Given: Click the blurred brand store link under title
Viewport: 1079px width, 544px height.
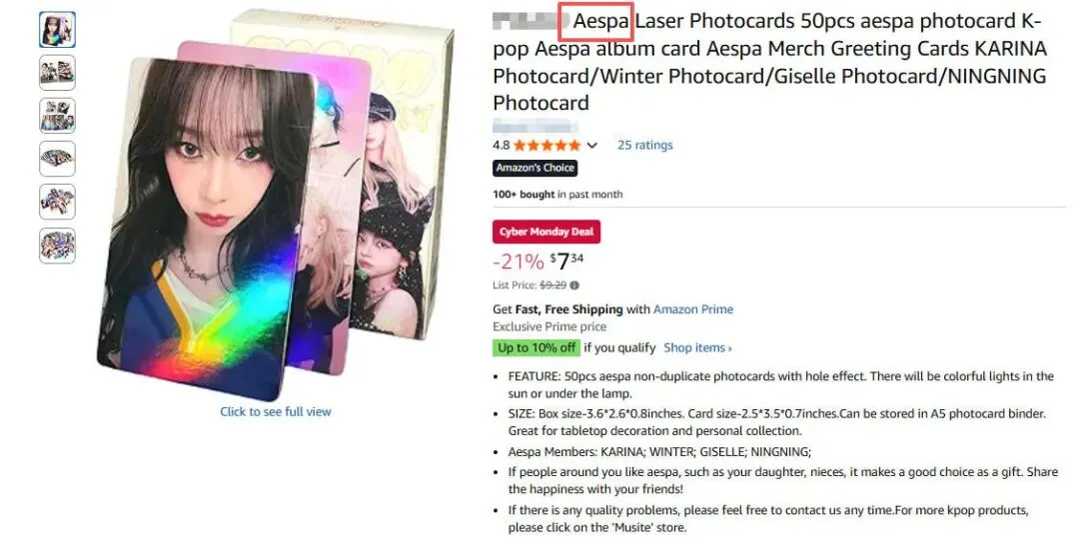Looking at the screenshot, I should click(x=536, y=126).
